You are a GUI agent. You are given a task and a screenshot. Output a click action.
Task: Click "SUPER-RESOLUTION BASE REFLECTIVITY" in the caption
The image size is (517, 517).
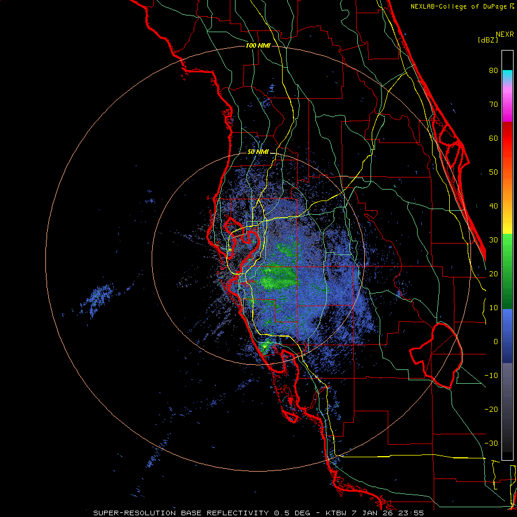pyautogui.click(x=181, y=513)
